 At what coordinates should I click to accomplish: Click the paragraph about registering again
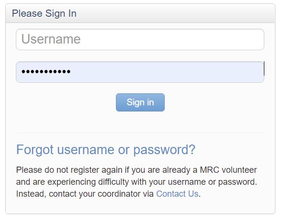click(136, 182)
